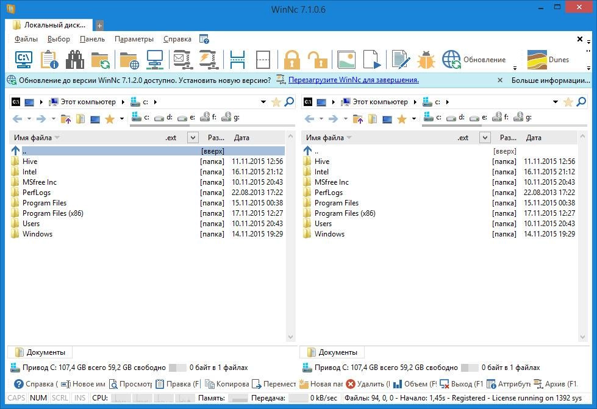Select the MSfree Inc folder in left panel
Screen dimensions: 597x409
click(x=148, y=182)
